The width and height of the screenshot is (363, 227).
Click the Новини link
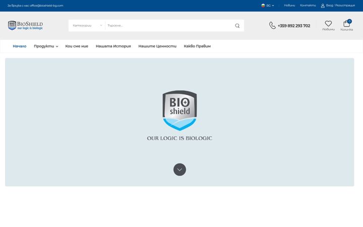[x=289, y=6]
